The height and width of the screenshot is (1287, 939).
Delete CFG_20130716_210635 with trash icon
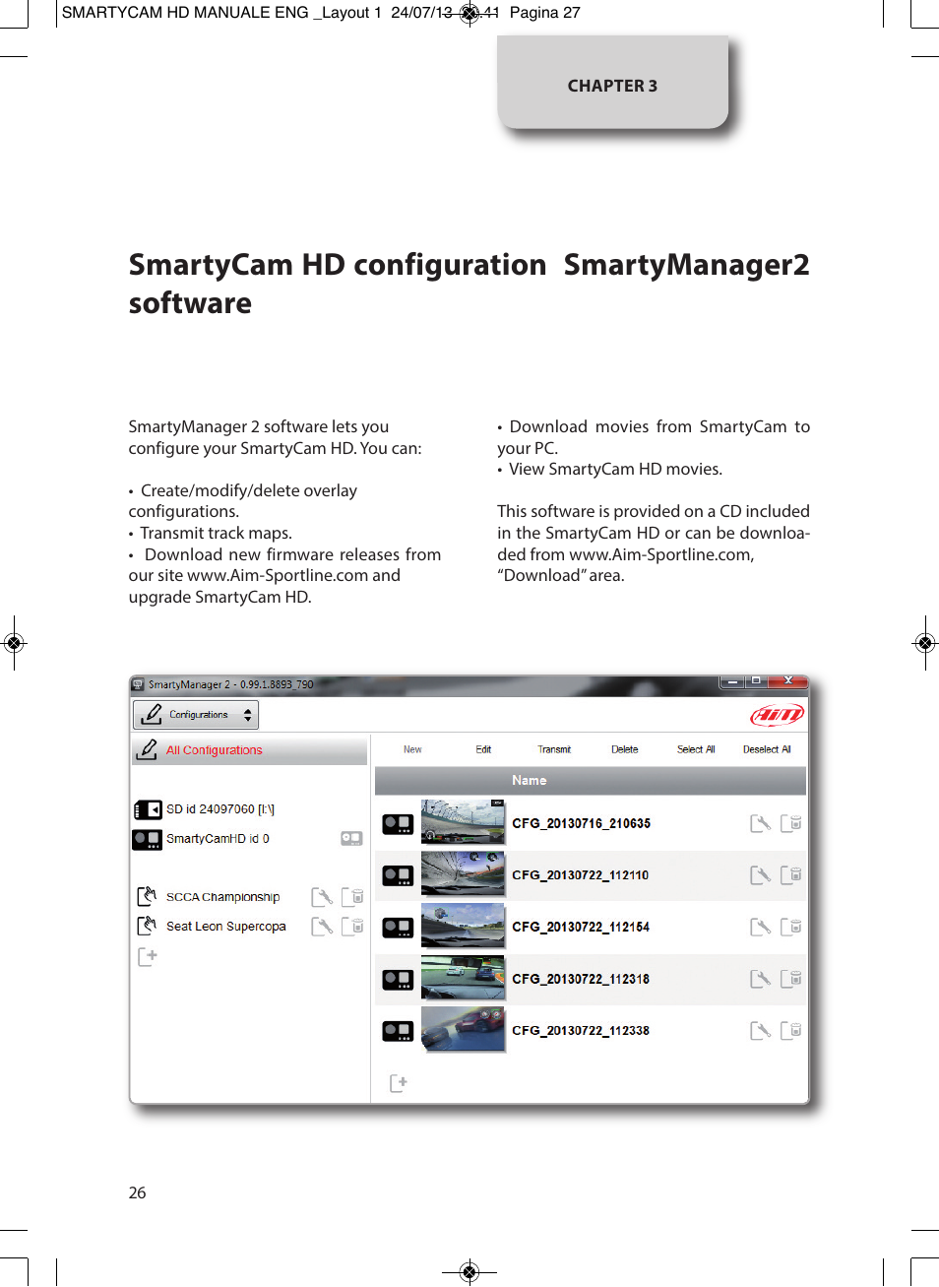coord(791,823)
